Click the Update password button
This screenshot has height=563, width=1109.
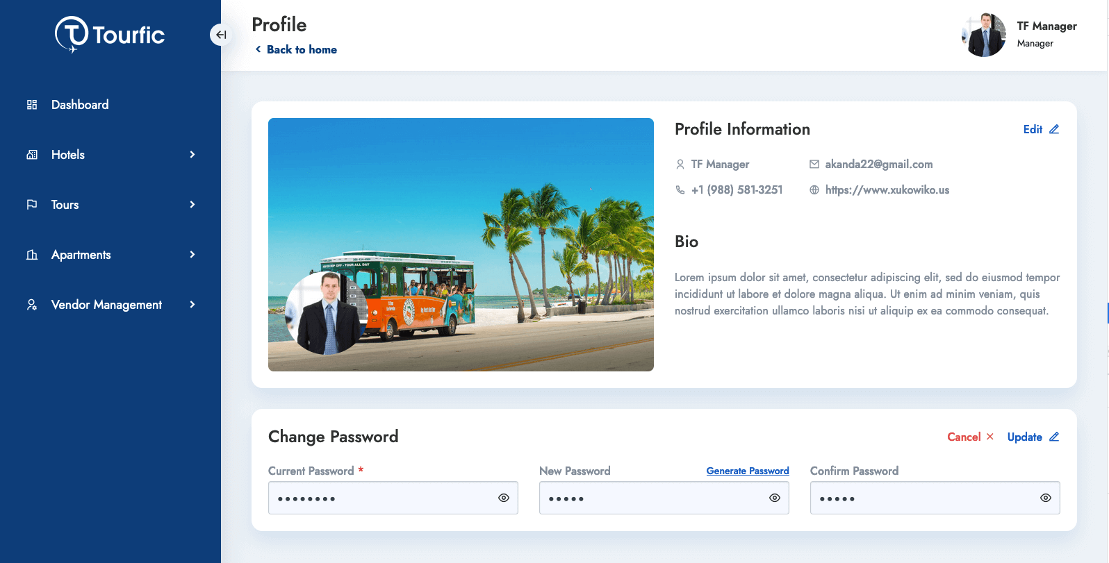coord(1033,437)
